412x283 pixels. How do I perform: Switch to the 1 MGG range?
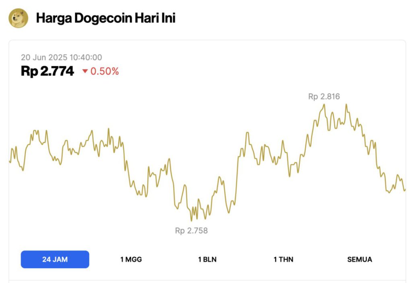(131, 259)
